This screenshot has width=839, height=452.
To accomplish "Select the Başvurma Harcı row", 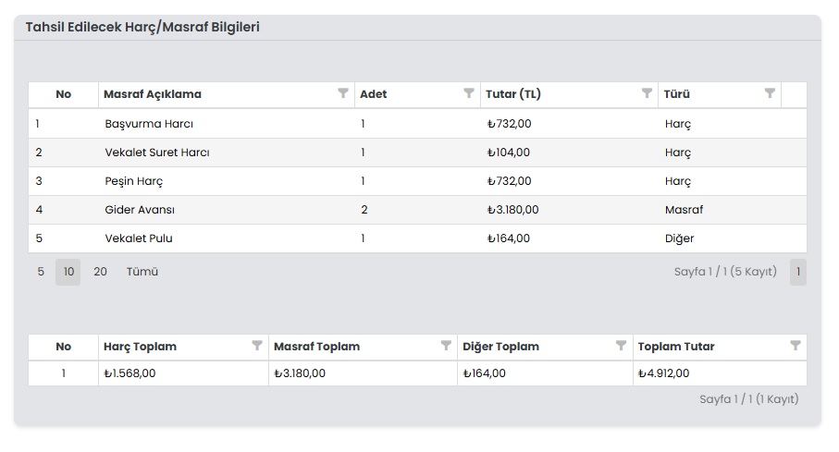I will (x=417, y=124).
